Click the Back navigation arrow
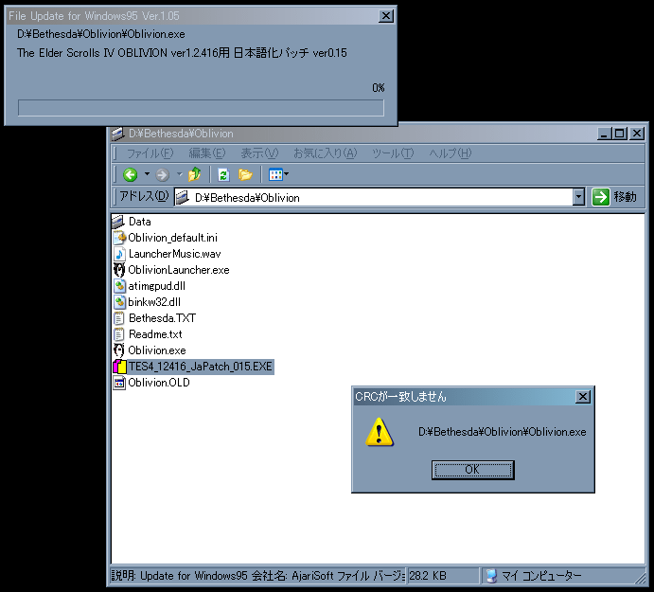 [x=131, y=174]
